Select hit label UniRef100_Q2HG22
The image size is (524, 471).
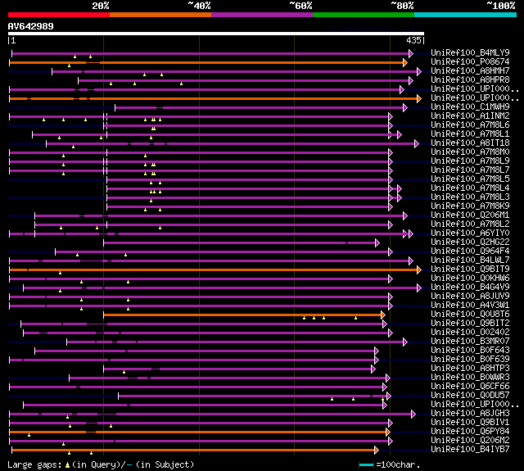click(470, 242)
